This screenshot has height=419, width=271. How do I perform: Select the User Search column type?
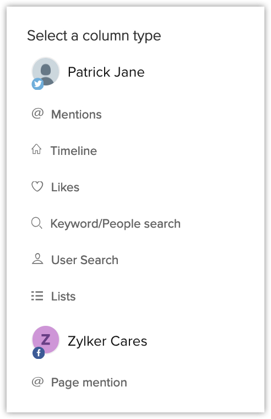[x=85, y=260]
